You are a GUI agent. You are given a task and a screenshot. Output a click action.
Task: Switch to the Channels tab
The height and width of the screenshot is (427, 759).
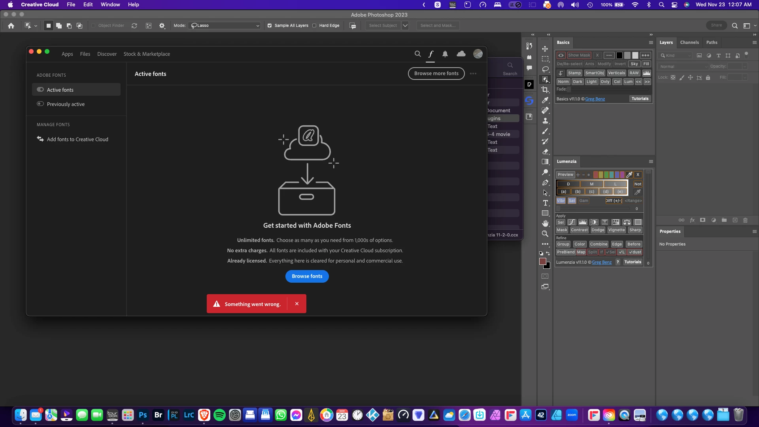[x=689, y=42]
